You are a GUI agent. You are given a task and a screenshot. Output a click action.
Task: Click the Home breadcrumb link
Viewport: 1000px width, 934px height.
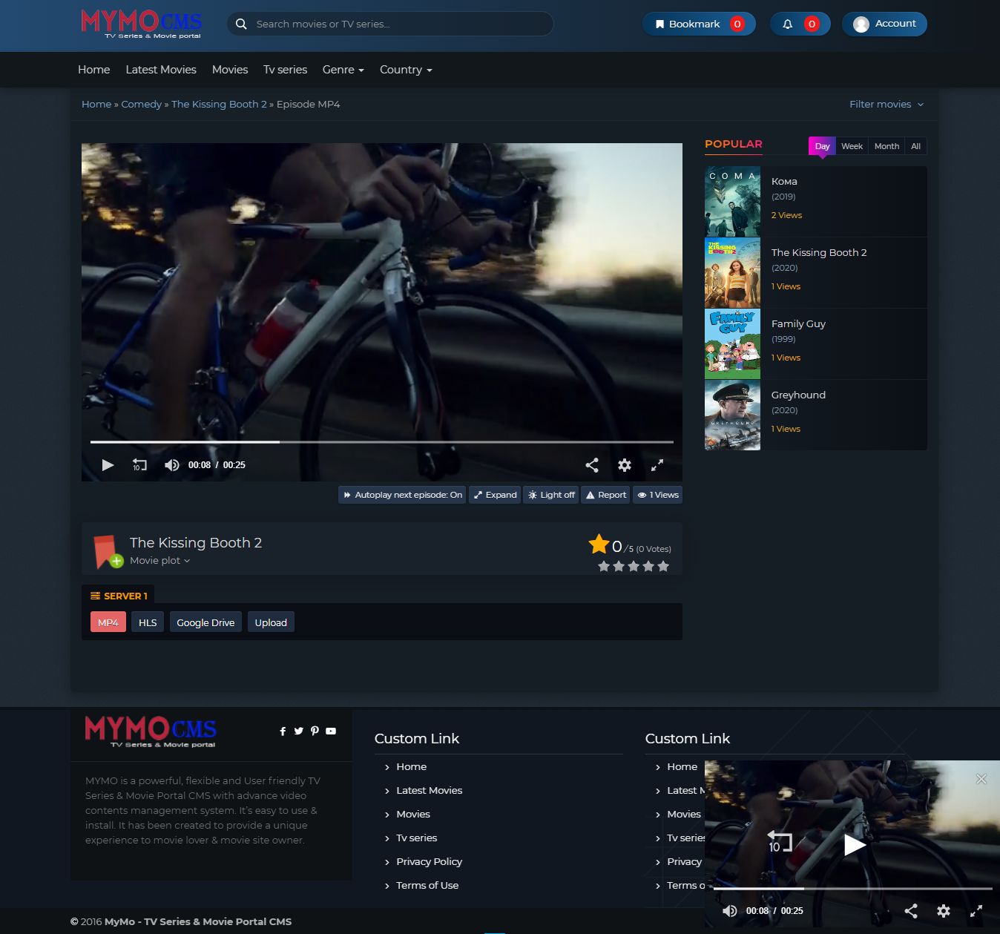pyautogui.click(x=96, y=105)
